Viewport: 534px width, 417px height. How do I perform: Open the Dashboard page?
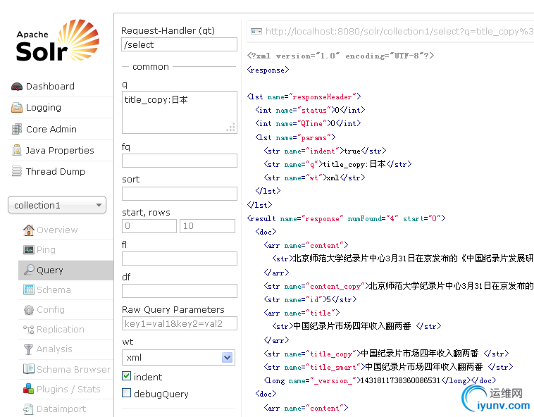point(51,87)
